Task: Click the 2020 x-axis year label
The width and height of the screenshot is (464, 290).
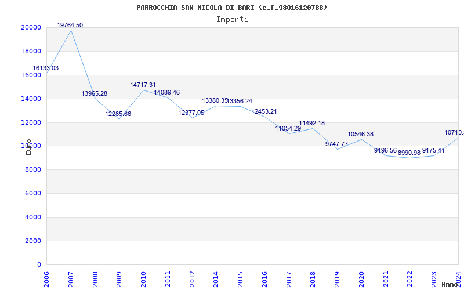Action: 361,279
